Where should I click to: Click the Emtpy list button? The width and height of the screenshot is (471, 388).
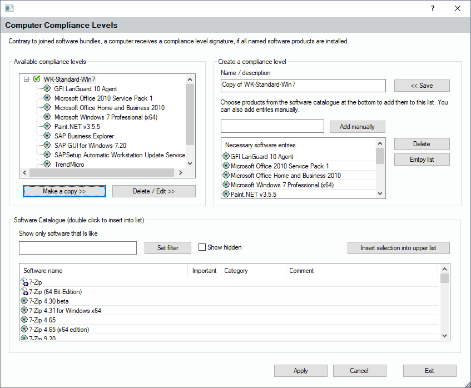[422, 160]
